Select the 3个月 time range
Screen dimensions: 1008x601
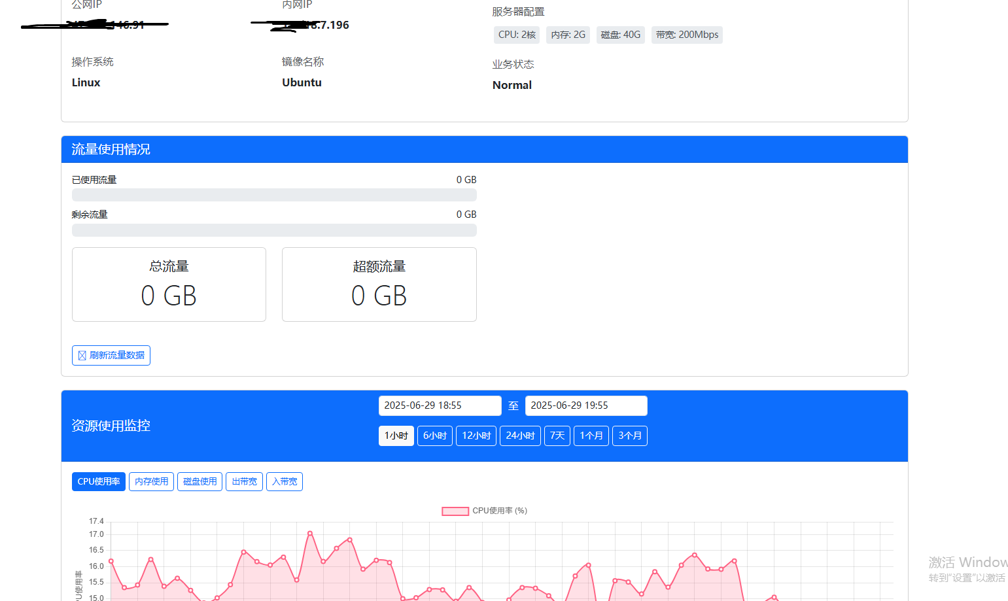point(630,436)
